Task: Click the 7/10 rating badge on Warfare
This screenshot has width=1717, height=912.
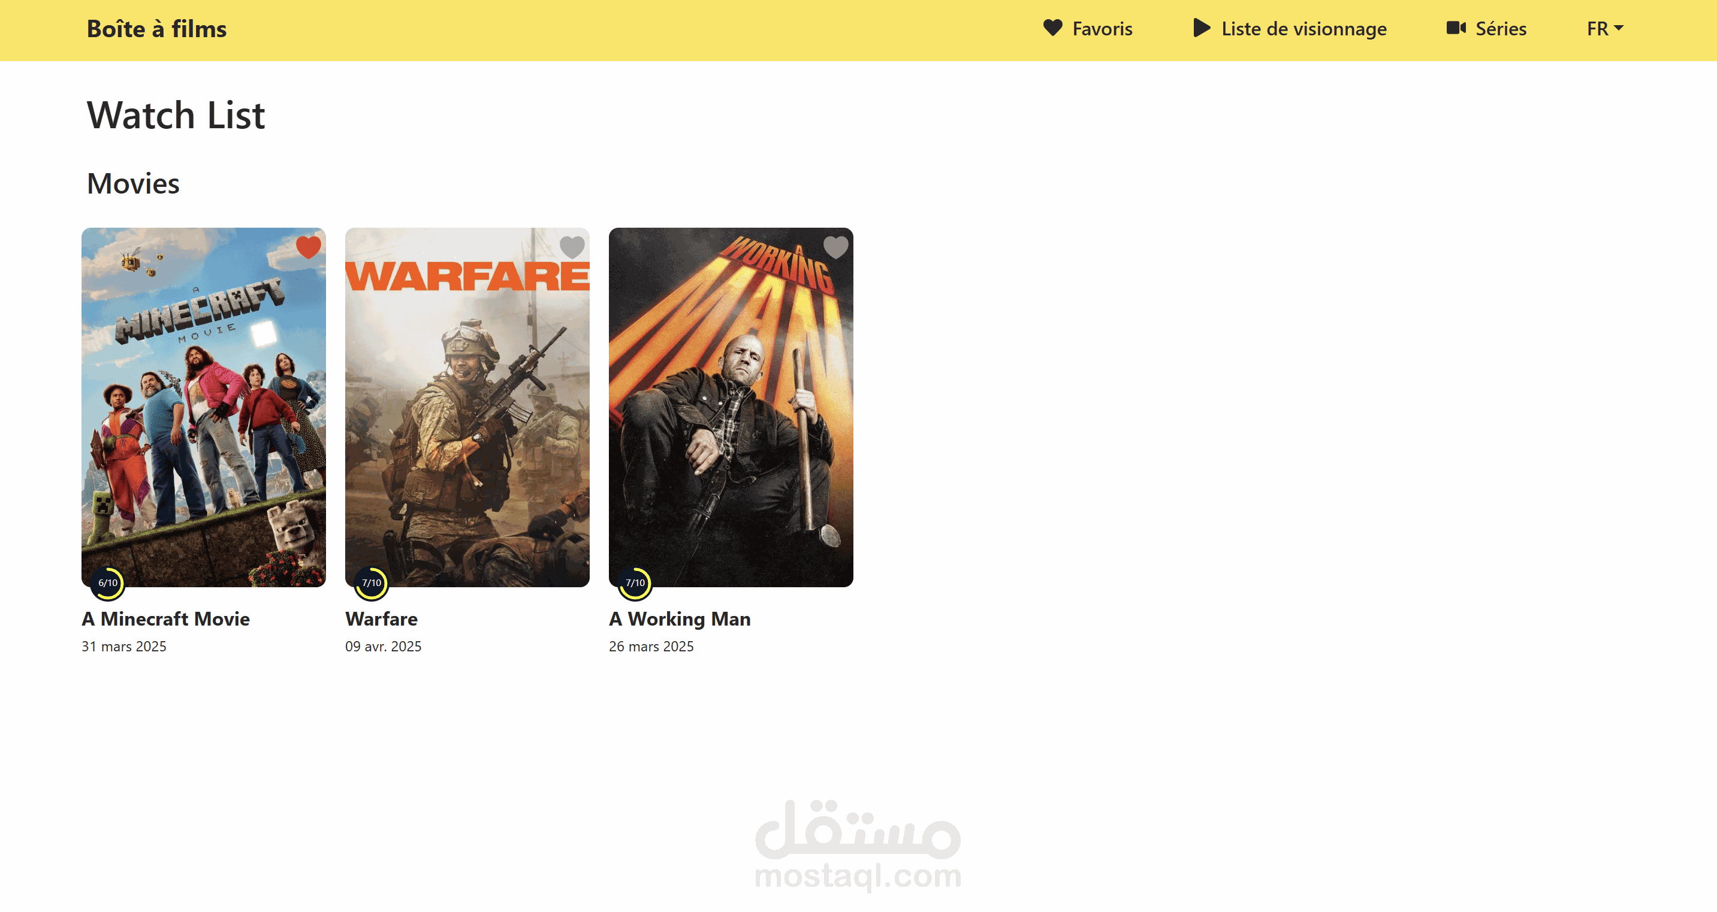Action: pyautogui.click(x=371, y=584)
